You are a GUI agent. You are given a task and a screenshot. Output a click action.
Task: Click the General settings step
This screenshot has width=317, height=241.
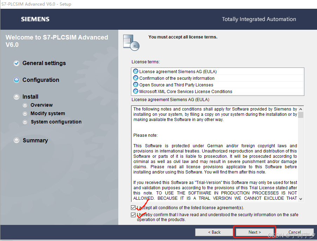coord(44,63)
